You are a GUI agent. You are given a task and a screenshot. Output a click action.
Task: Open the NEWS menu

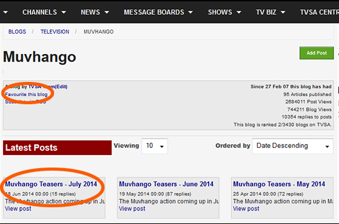click(x=95, y=12)
